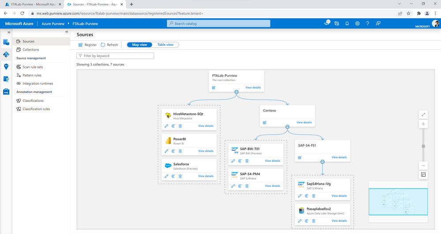Collapse the Sources side menu
Image resolution: width=441 pixels, height=234 pixels.
(x=67, y=32)
